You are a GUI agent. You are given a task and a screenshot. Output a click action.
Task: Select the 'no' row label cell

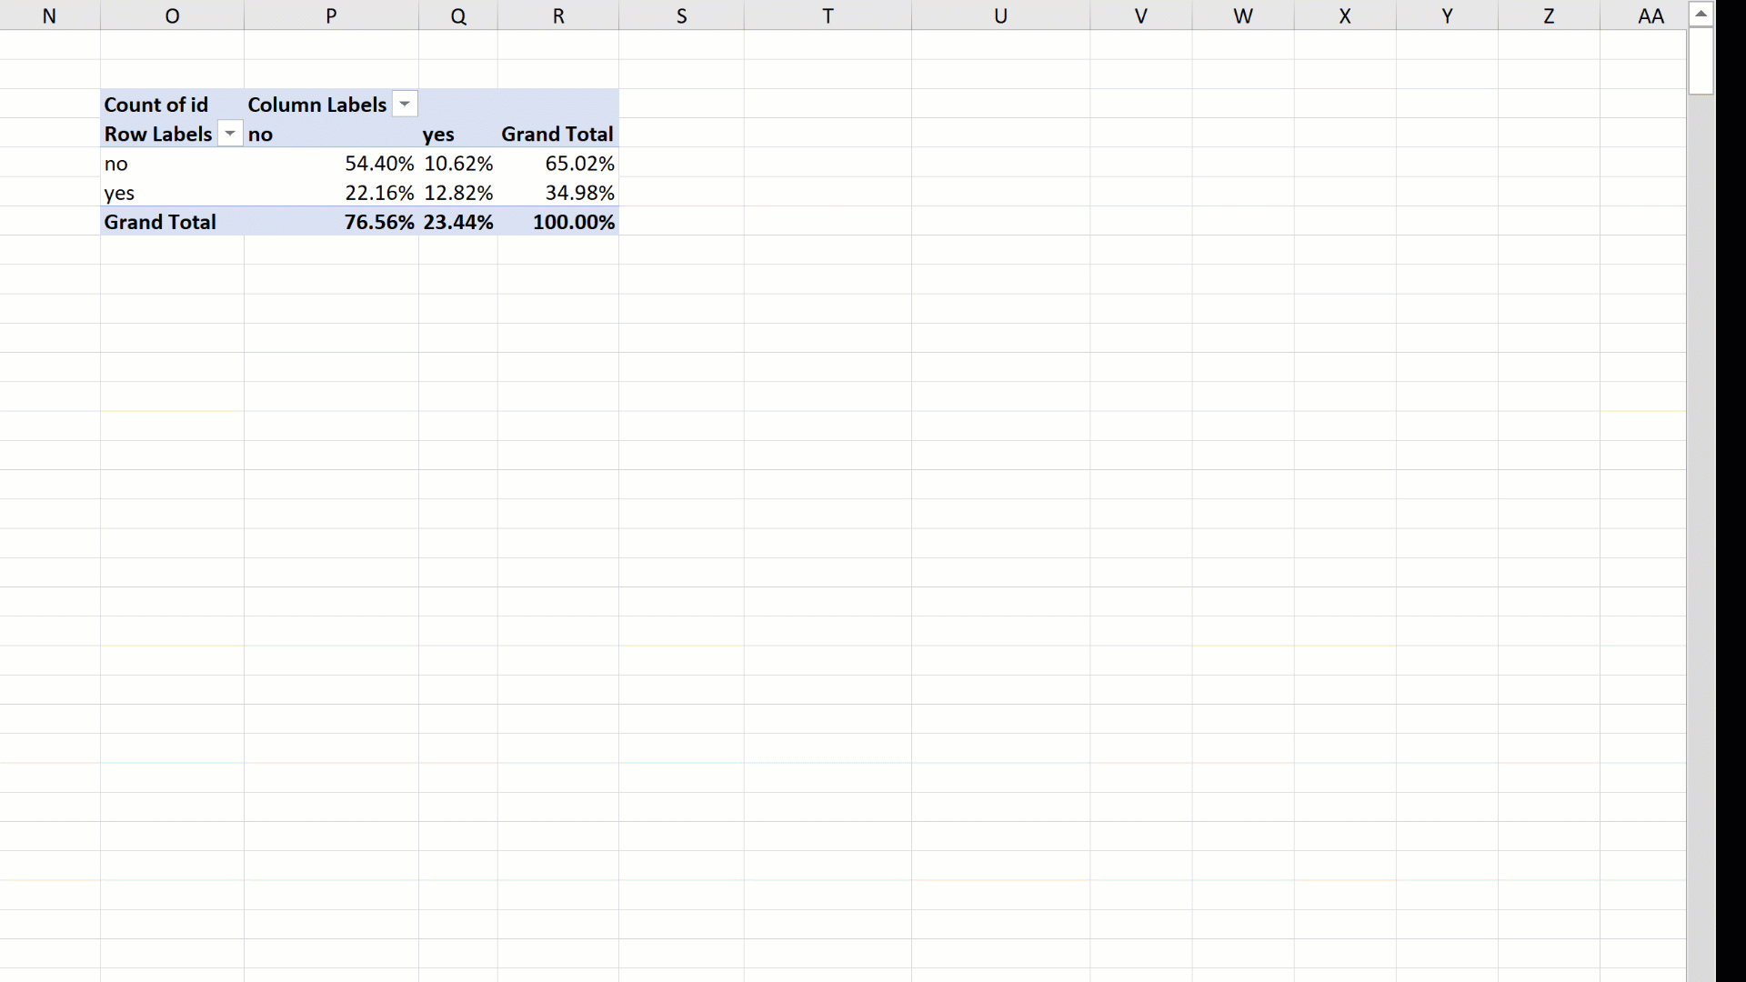(116, 164)
